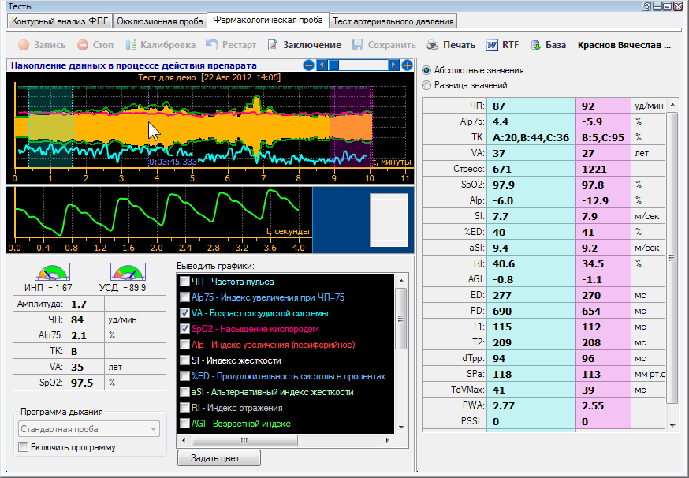The height and width of the screenshot is (478, 689).
Task: Switch to the Окклюзионная проба tab
Action: tap(161, 21)
